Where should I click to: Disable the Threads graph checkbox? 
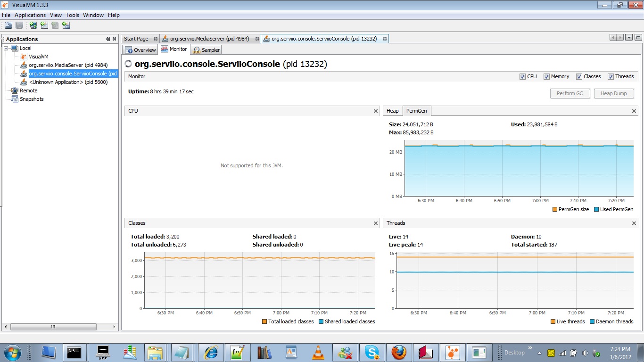click(x=611, y=76)
